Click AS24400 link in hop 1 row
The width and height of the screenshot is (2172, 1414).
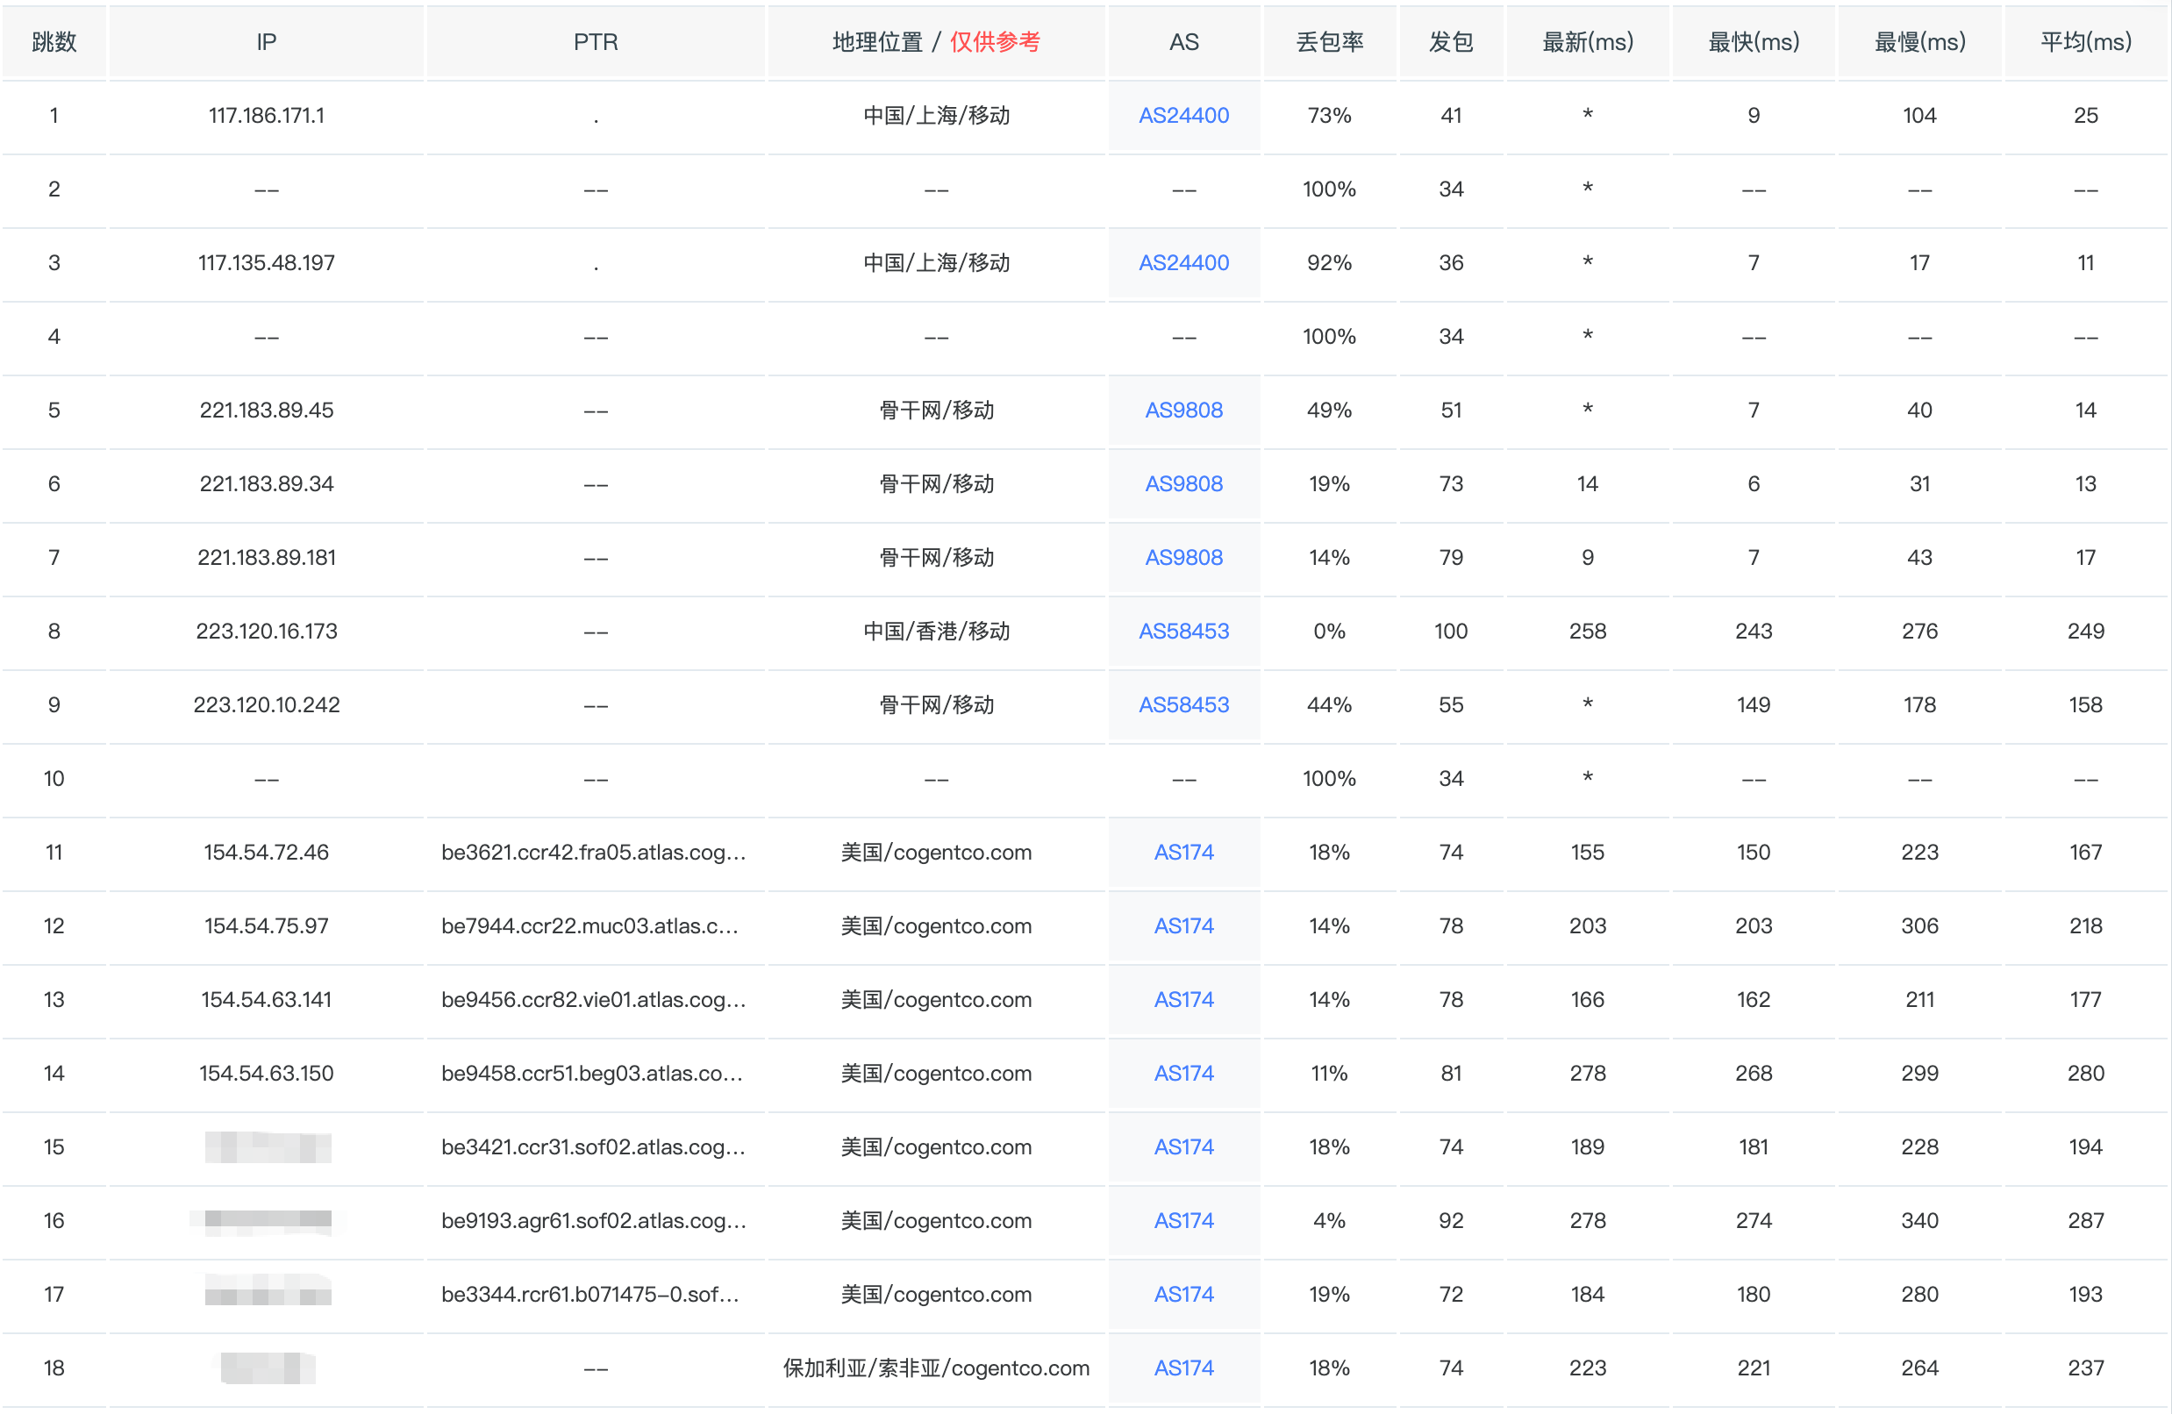[1183, 116]
